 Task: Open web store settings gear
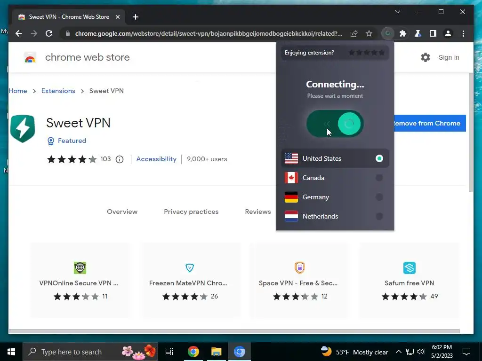tap(425, 57)
